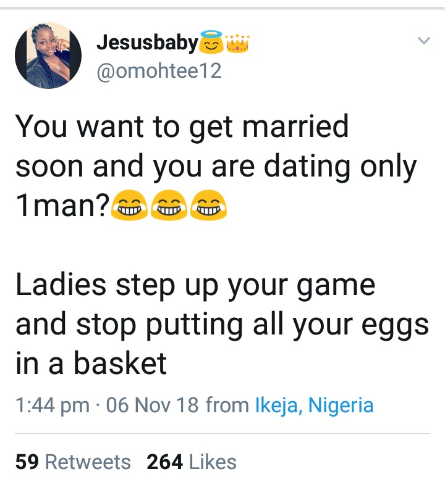
Task: Click the "1man?" text
Action: click(x=62, y=207)
